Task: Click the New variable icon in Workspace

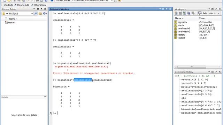Action: (x=176, y=13)
